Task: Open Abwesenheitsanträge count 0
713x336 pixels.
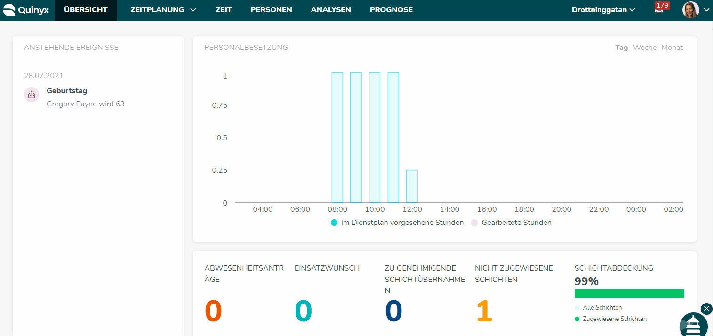Action: point(213,311)
